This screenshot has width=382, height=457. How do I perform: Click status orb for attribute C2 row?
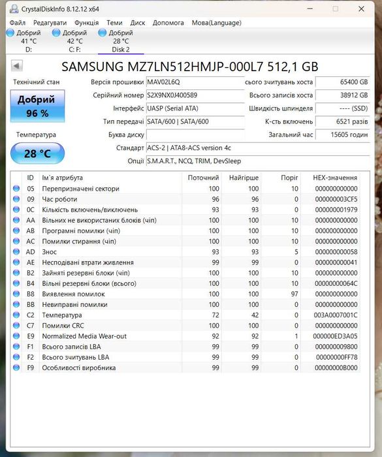pyautogui.click(x=16, y=315)
